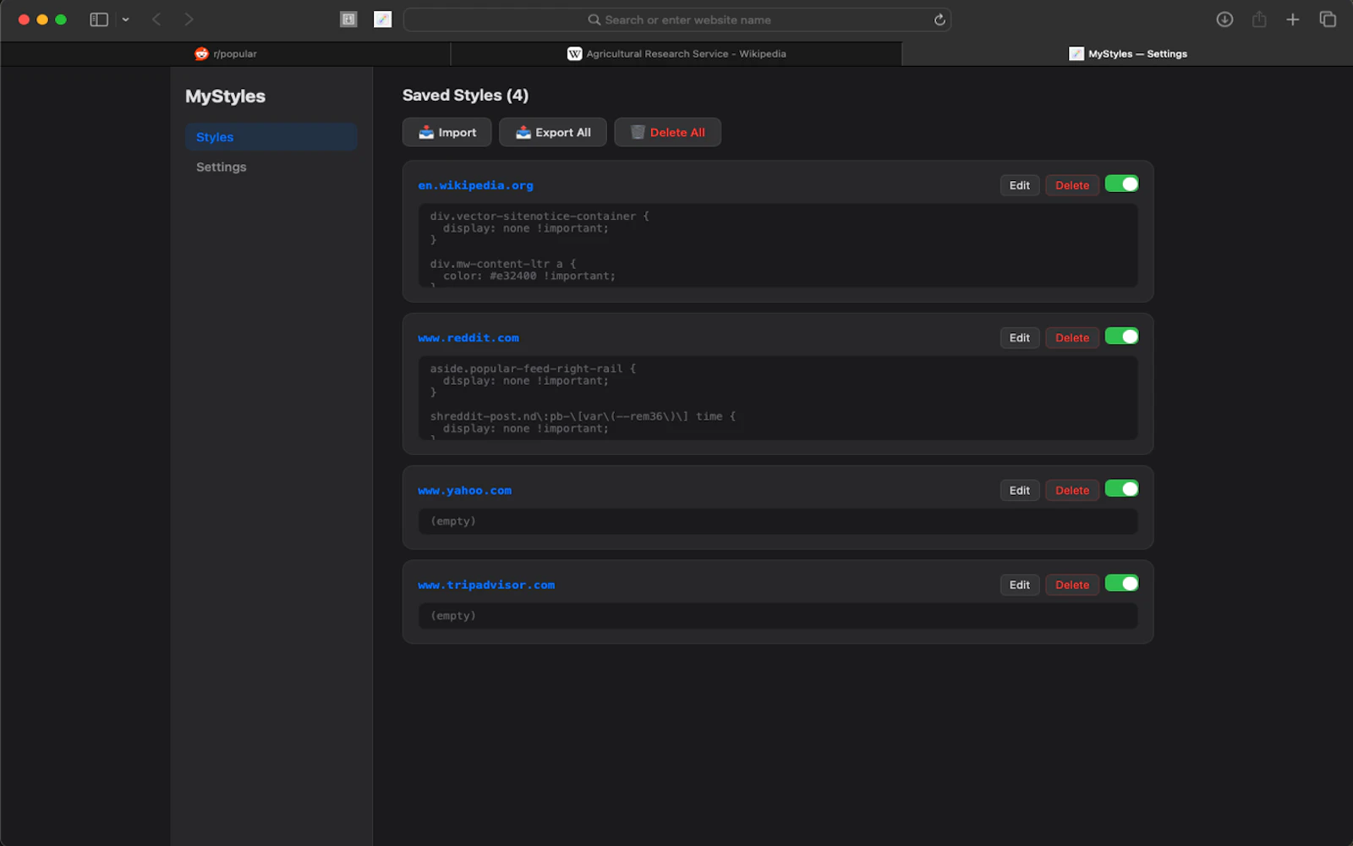Go back with the back arrow
Viewport: 1353px width, 846px height.
(156, 19)
